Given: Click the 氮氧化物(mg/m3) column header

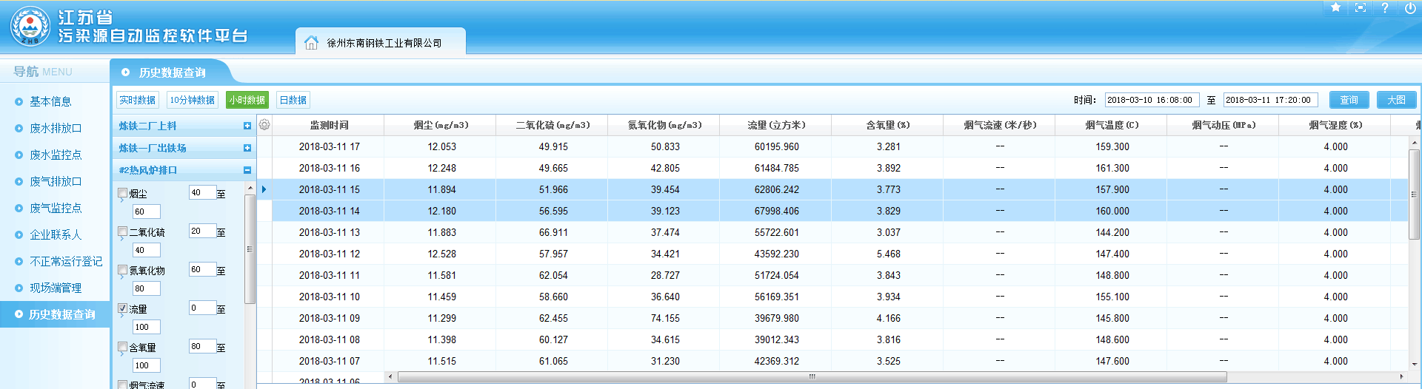Looking at the screenshot, I should click(x=664, y=125).
